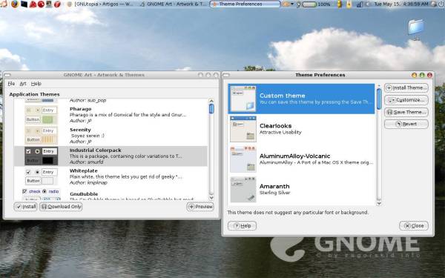Click 'Attractive Usability' text under Clearlooks
This screenshot has width=445, height=278.
click(x=280, y=132)
